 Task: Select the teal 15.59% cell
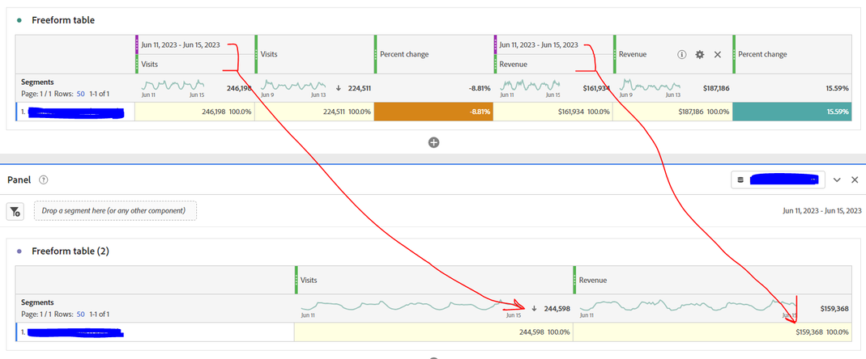(x=791, y=112)
